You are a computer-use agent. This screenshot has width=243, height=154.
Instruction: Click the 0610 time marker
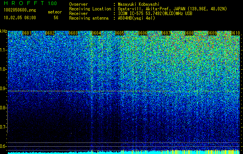tap(235, 33)
